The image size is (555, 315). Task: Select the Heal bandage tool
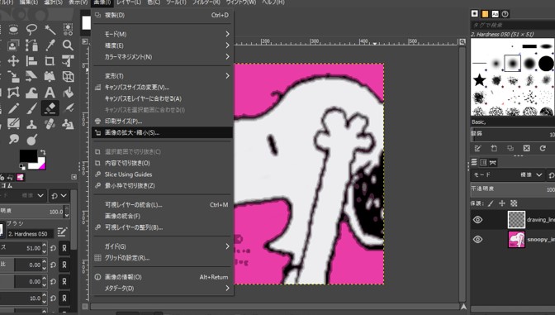click(50, 124)
